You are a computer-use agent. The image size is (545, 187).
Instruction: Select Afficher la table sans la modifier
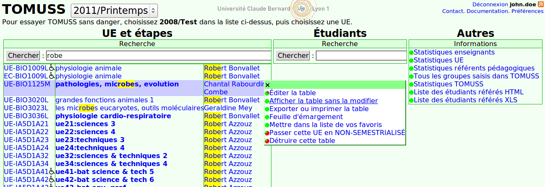323,101
